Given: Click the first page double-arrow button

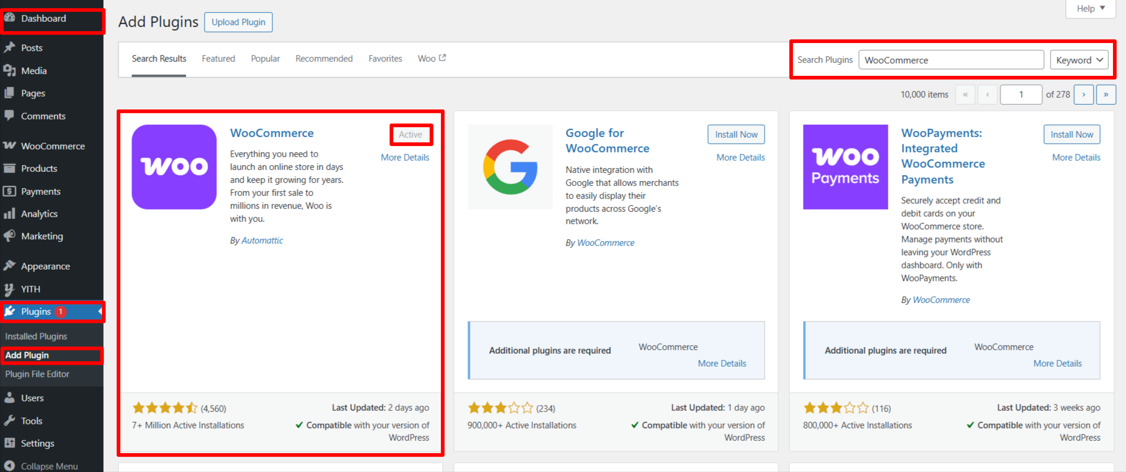Looking at the screenshot, I should point(965,94).
